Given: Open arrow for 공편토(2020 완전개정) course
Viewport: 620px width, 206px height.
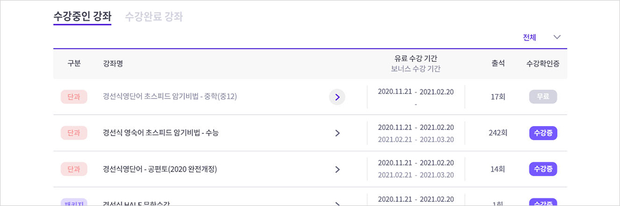Looking at the screenshot, I should click(x=337, y=169).
